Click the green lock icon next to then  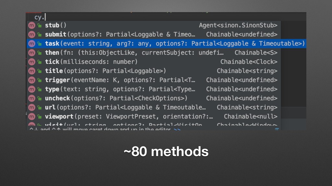(x=39, y=53)
